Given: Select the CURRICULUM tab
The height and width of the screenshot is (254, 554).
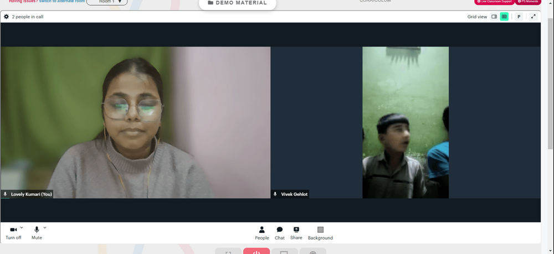Looking at the screenshot, I should tap(375, 1).
